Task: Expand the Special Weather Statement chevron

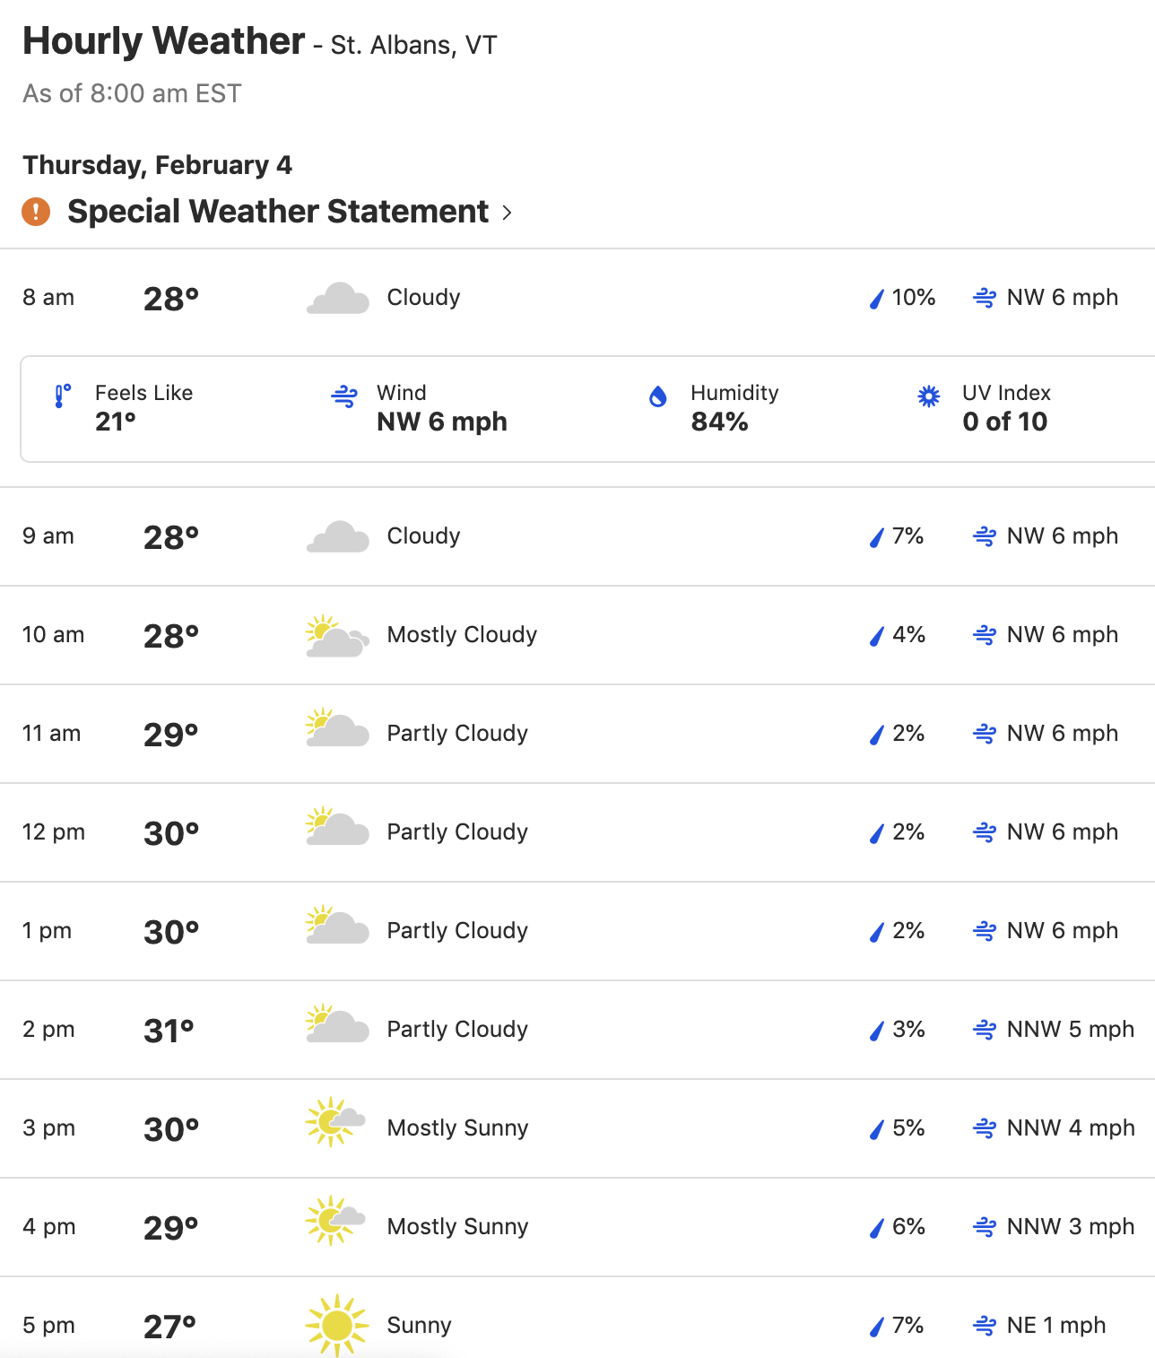Action: (x=508, y=213)
